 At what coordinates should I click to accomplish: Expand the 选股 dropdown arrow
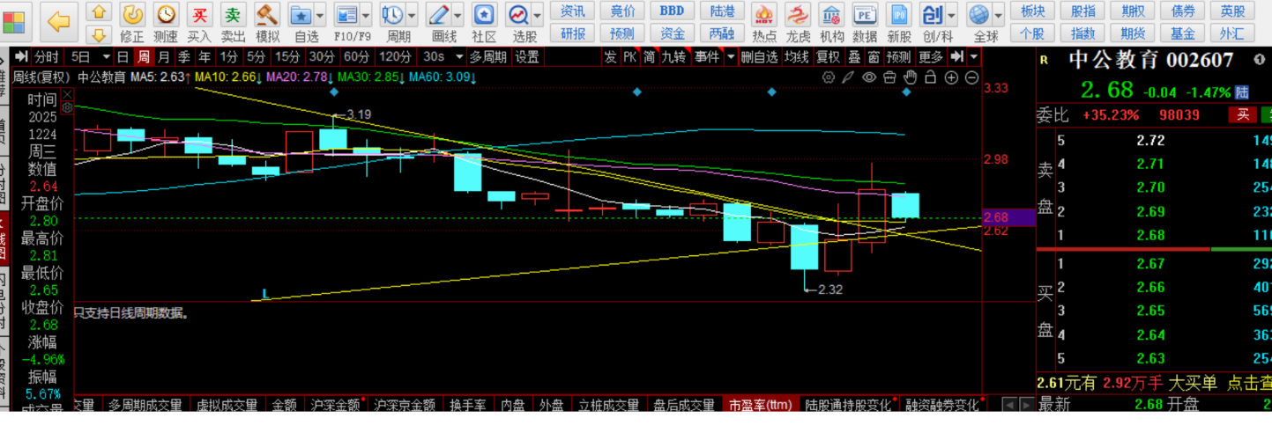pos(537,15)
